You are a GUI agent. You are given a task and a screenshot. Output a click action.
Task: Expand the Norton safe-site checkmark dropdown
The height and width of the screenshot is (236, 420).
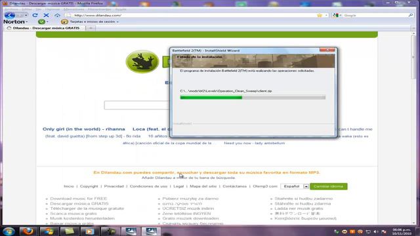(x=47, y=22)
